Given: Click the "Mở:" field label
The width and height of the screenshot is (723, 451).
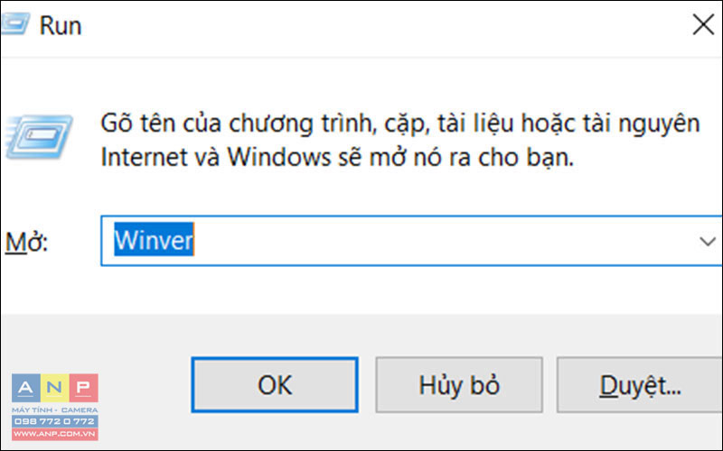Looking at the screenshot, I should (x=26, y=242).
